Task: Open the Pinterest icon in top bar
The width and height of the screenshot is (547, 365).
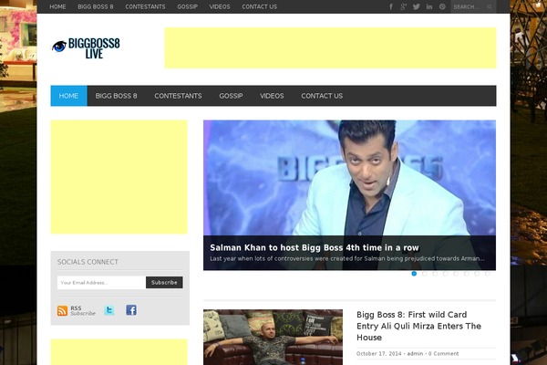Action: pos(442,6)
